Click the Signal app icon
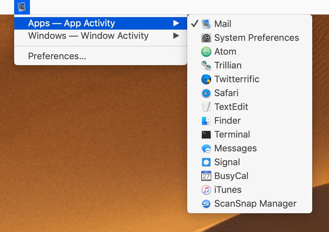The width and height of the screenshot is (329, 232). tap(206, 162)
